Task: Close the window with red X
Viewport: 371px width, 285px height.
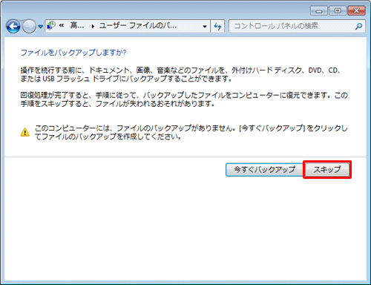Action: [x=356, y=11]
